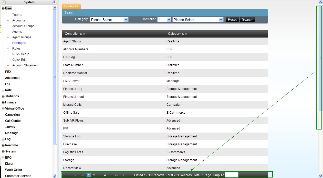Sort Category column ascending
Viewport: 323px width, 178px height.
pyautogui.click(x=183, y=34)
